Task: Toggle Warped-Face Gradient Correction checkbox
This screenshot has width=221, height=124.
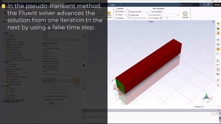Action: [x=43, y=96]
